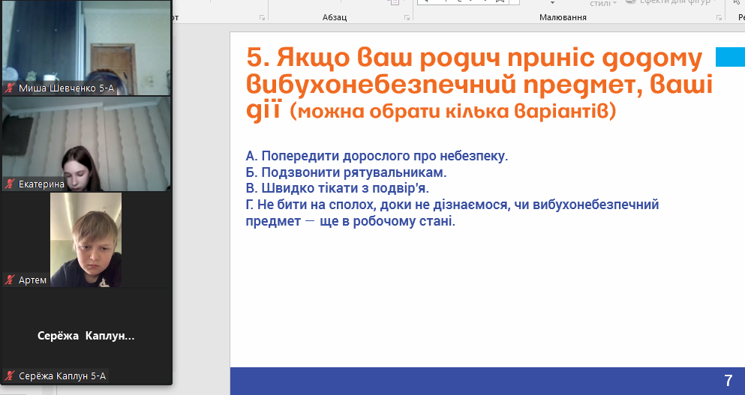Click slide title '5. Якщо ваш родич приніс додому'
The width and height of the screenshot is (745, 395).
point(474,58)
